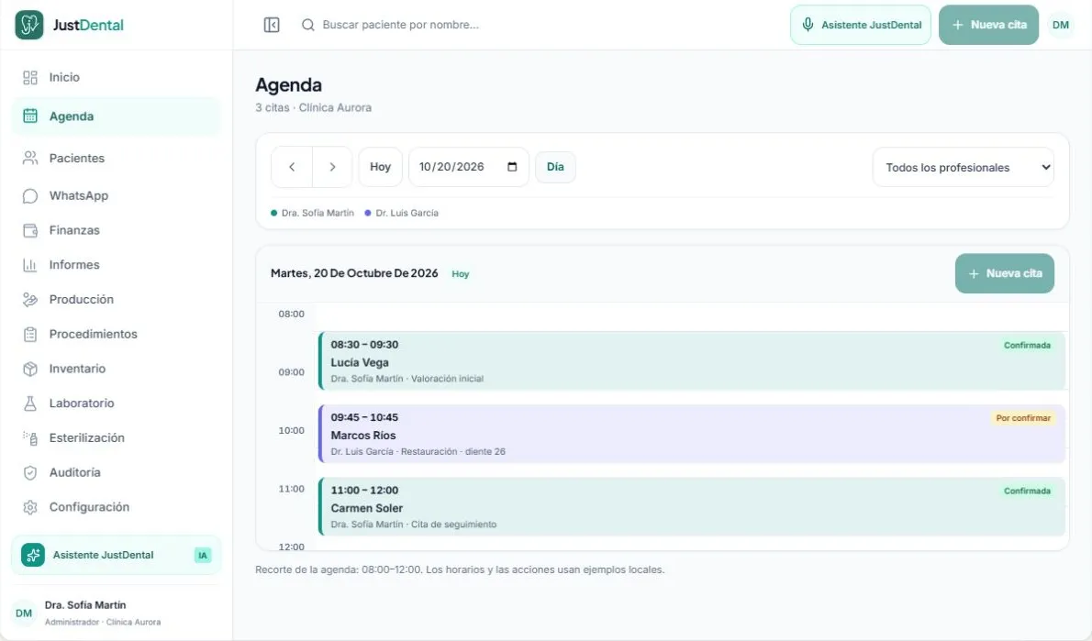This screenshot has height=641, width=1092.
Task: Click the Dra. Sofía Martín profile at sidebar bottom
Action: (117, 613)
